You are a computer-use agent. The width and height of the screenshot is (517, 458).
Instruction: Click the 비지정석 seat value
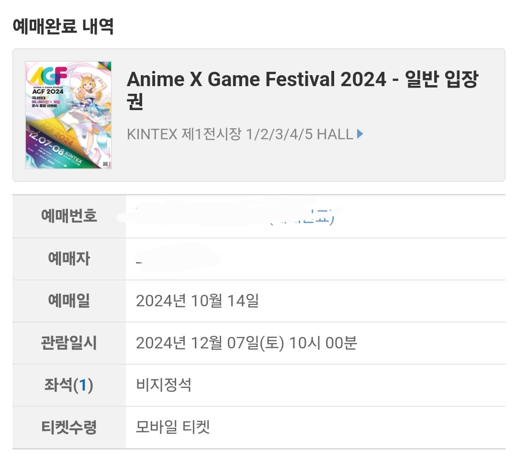(164, 385)
